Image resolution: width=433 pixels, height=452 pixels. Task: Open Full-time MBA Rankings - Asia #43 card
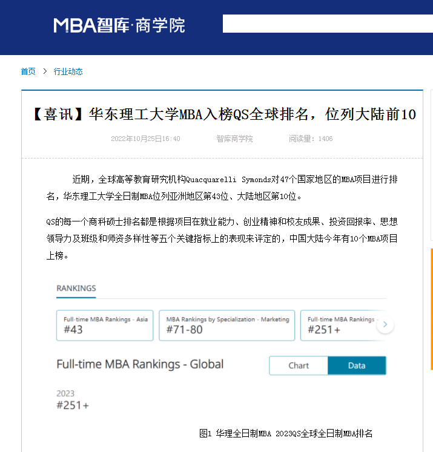click(105, 326)
